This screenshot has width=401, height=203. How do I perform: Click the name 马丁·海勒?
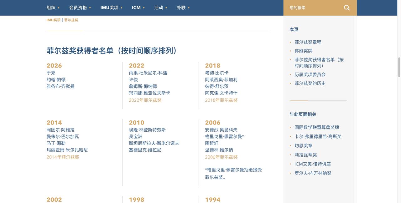pyautogui.click(x=56, y=143)
